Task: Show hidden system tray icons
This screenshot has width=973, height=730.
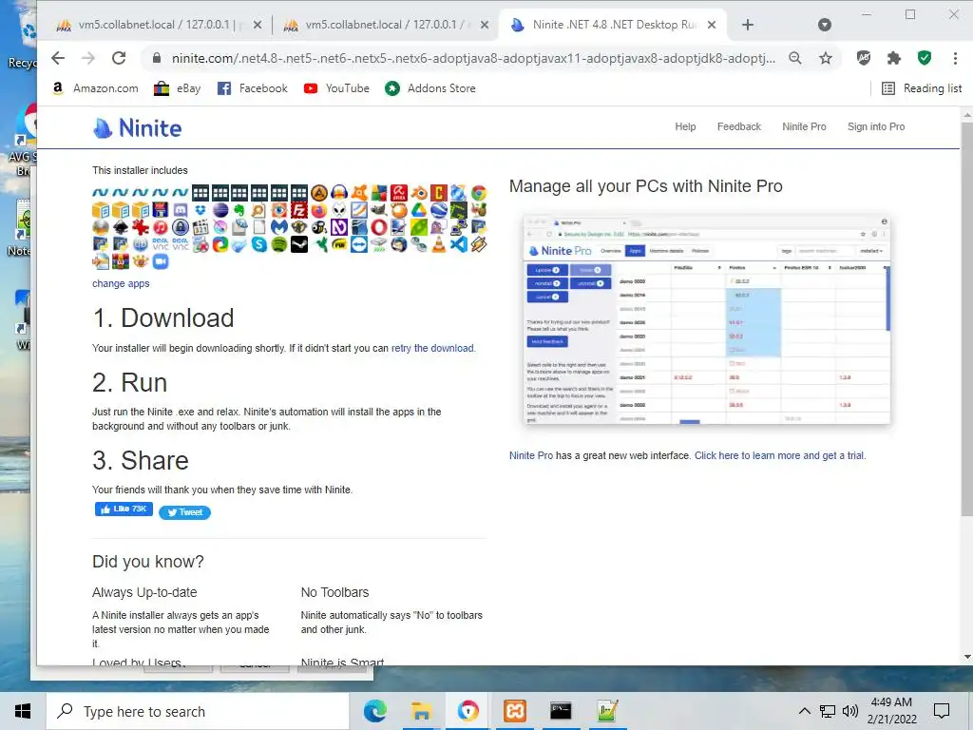Action: (804, 711)
